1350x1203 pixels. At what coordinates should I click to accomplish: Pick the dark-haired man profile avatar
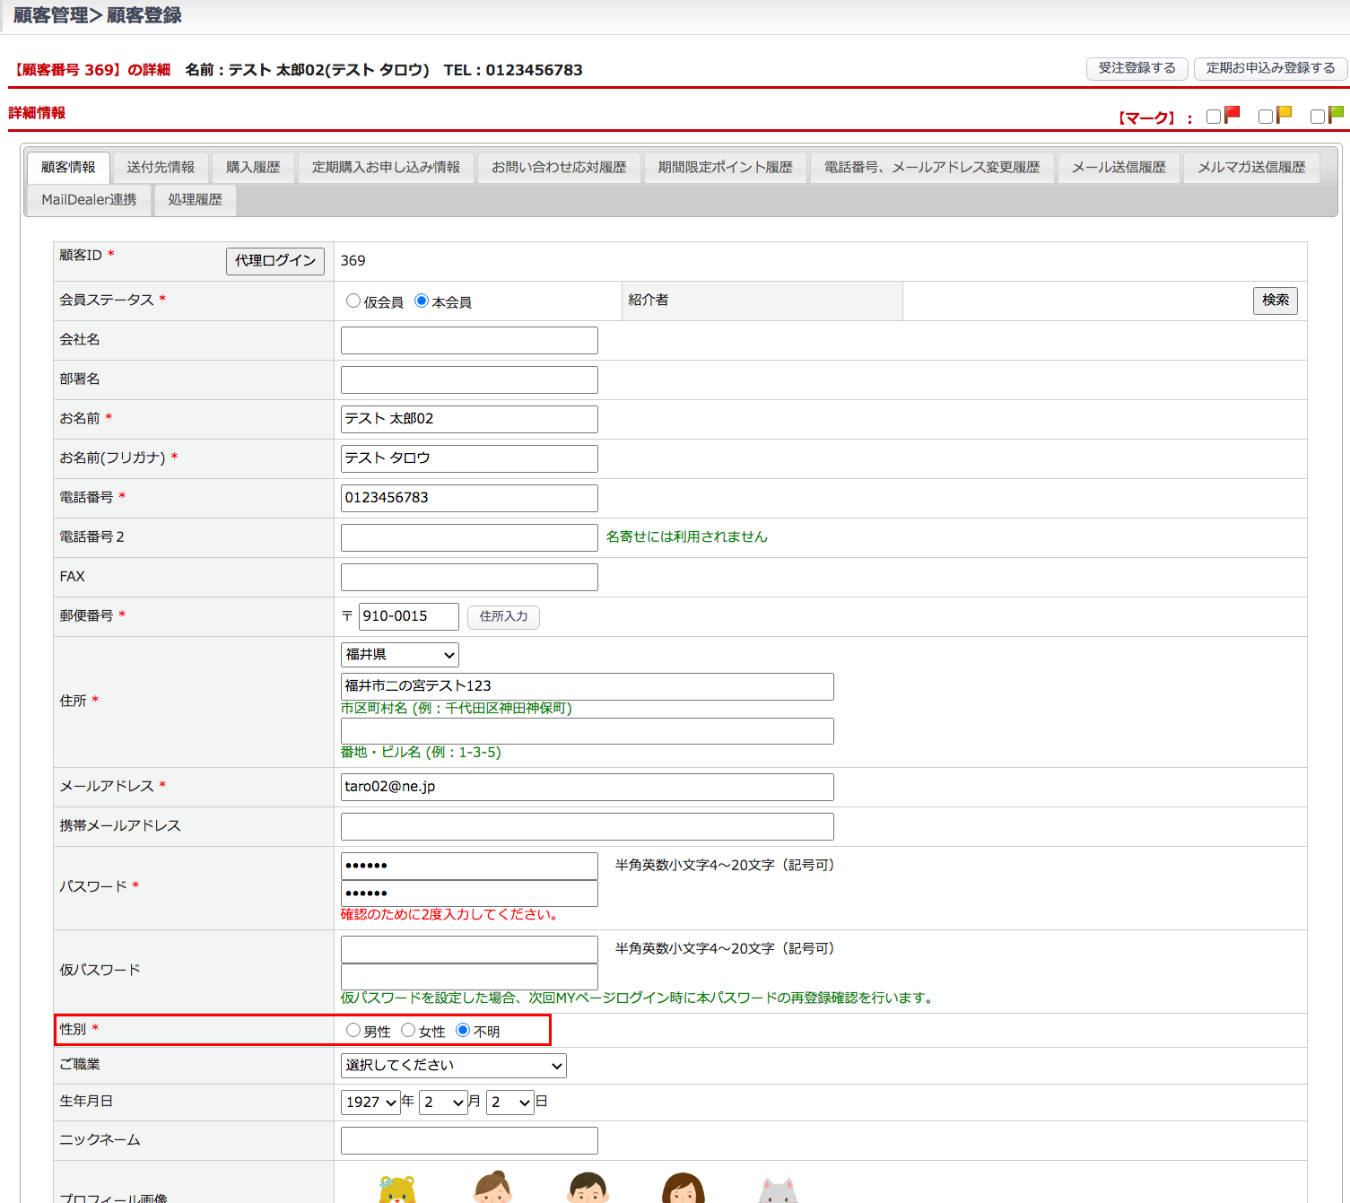tap(588, 1188)
